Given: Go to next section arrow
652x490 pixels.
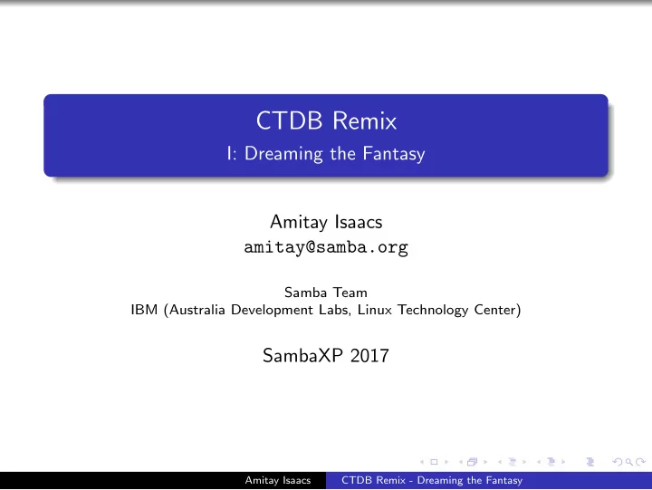Looking at the screenshot, I should (x=563, y=462).
